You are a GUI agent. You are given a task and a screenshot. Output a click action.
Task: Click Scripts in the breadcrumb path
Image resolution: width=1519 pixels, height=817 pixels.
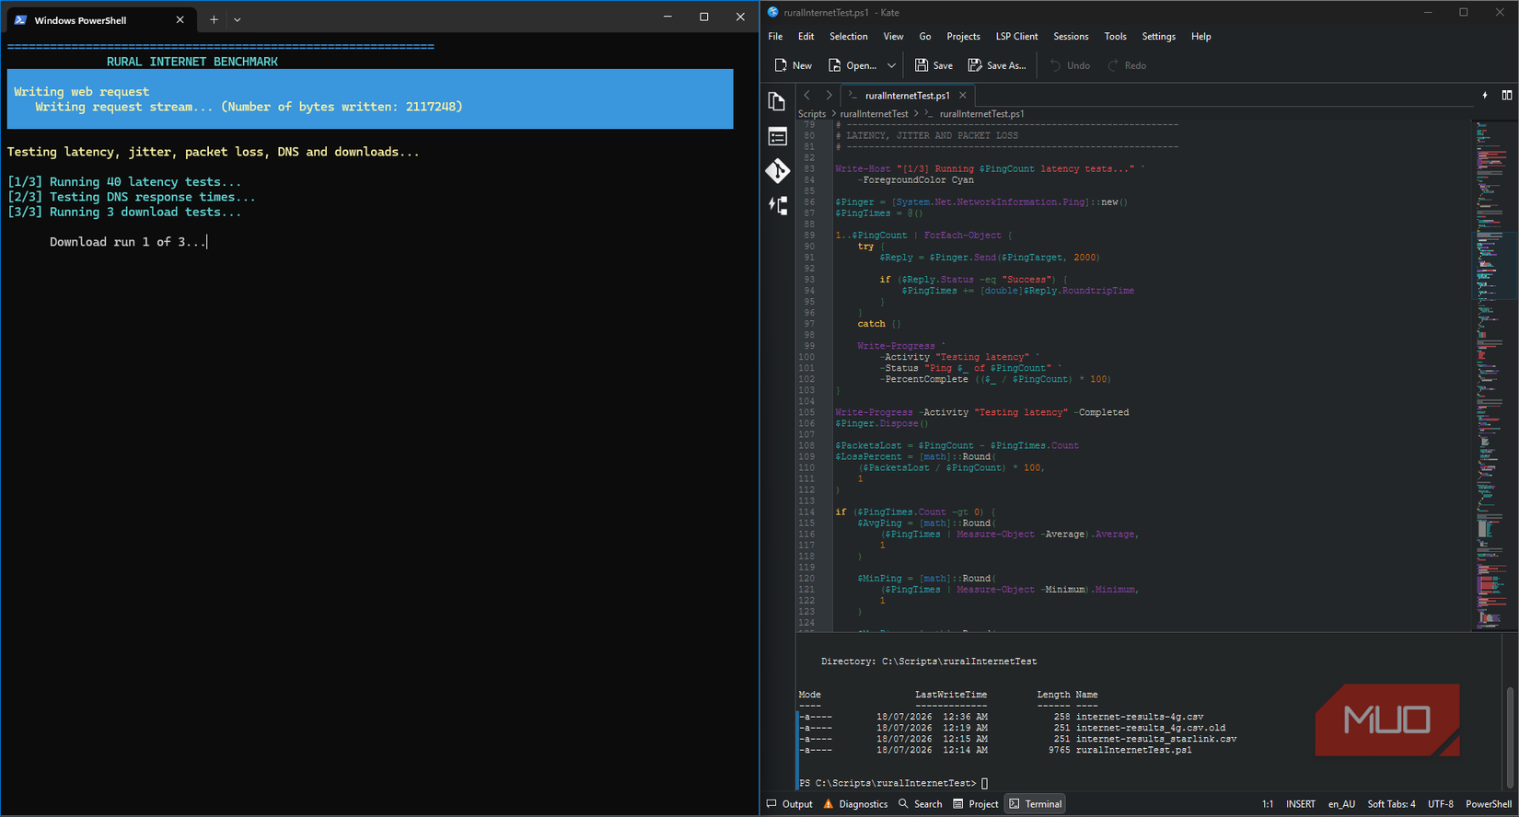click(812, 114)
